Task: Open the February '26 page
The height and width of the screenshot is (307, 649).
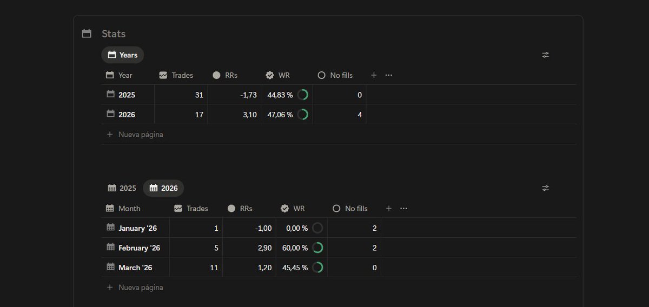Action: click(140, 248)
